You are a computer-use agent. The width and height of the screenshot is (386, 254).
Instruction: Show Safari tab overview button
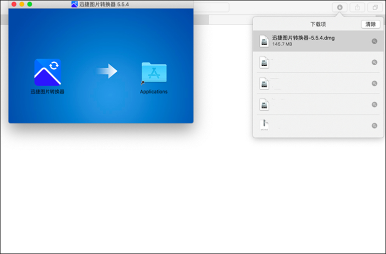click(375, 8)
